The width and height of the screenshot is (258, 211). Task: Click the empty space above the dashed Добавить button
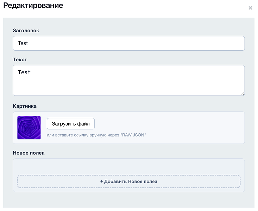coord(128,167)
